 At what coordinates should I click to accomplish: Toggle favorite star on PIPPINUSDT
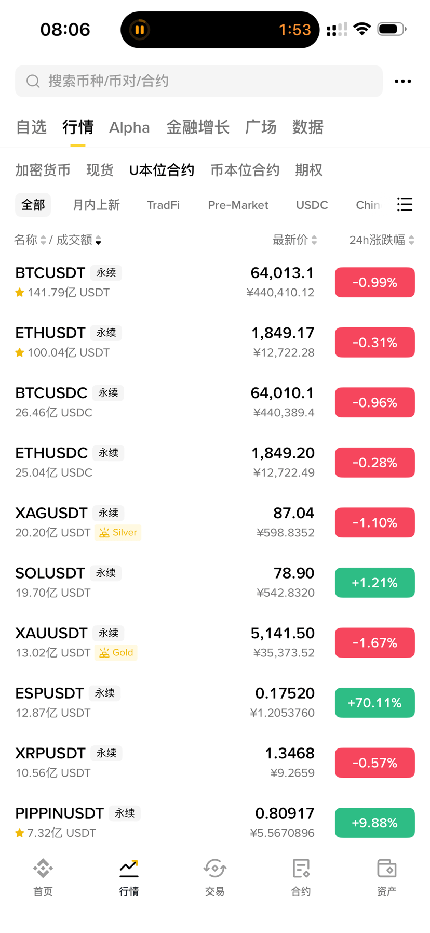point(20,833)
